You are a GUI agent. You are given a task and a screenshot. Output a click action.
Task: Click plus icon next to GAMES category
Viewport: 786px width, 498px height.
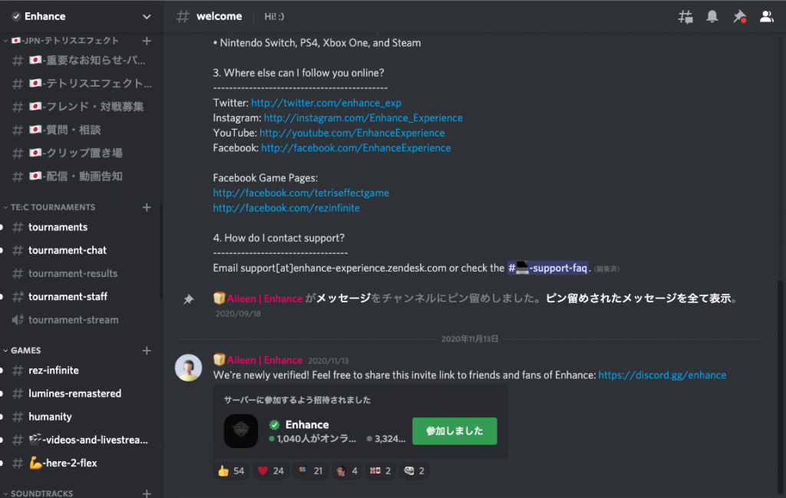pos(147,351)
